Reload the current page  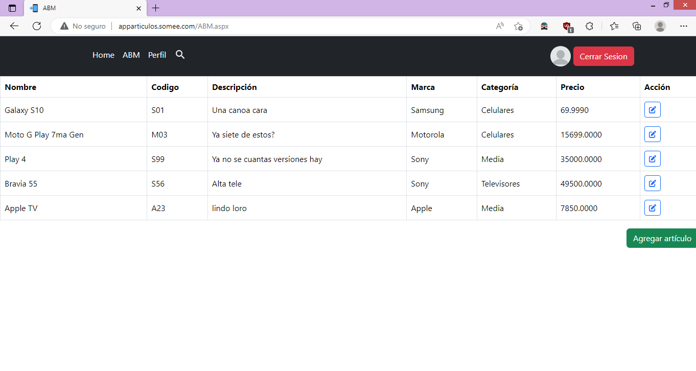pyautogui.click(x=37, y=26)
